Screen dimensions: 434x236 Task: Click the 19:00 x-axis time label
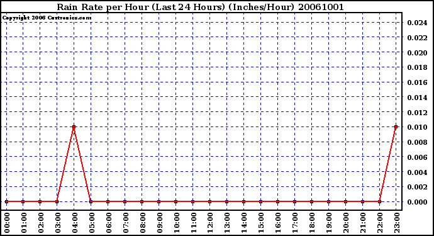pos(329,223)
